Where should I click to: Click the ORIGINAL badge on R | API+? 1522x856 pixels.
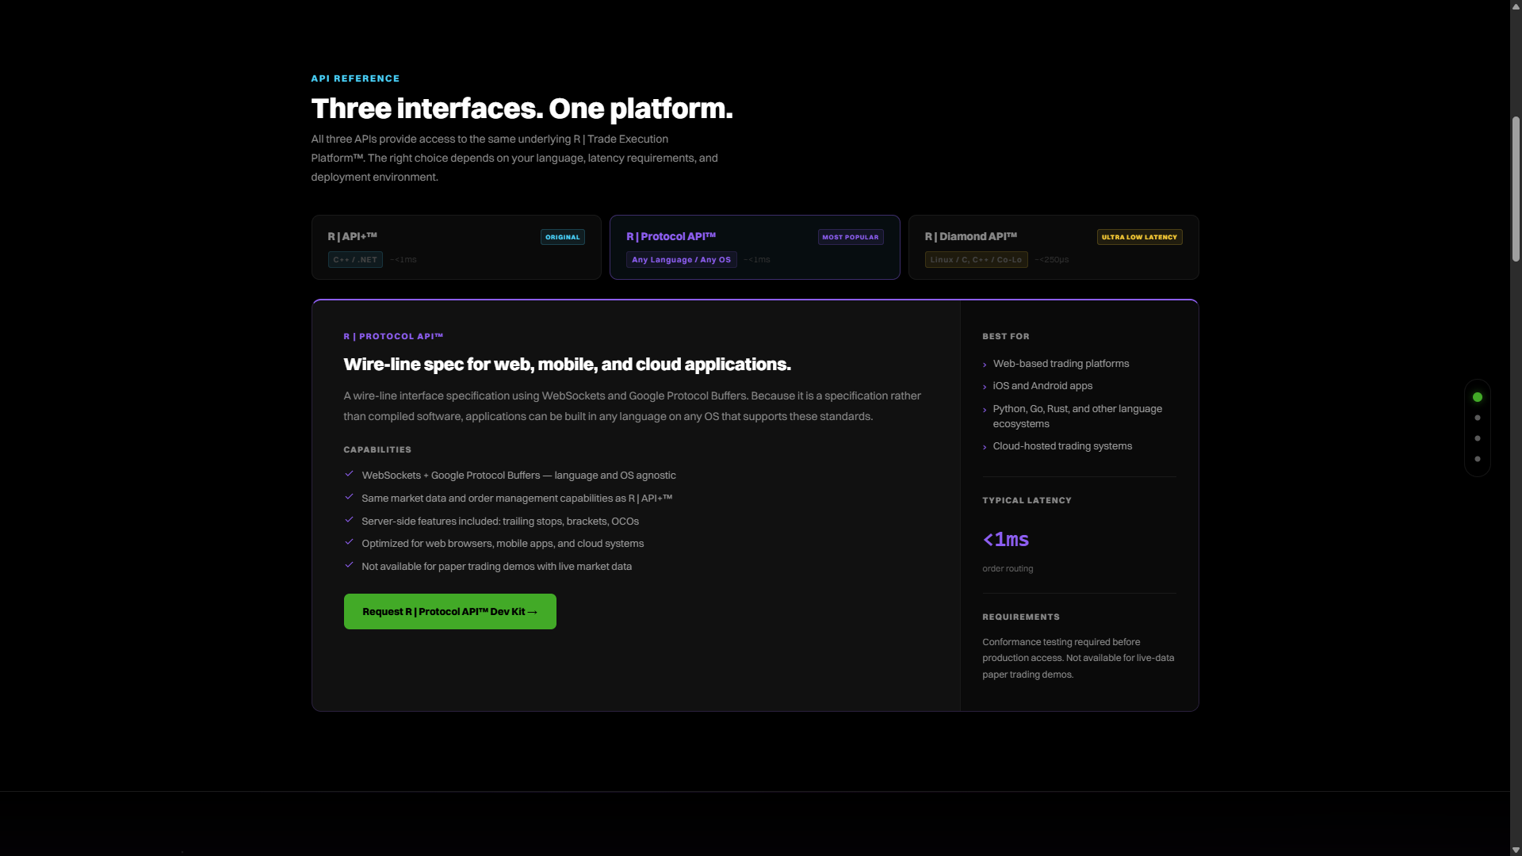tap(563, 237)
